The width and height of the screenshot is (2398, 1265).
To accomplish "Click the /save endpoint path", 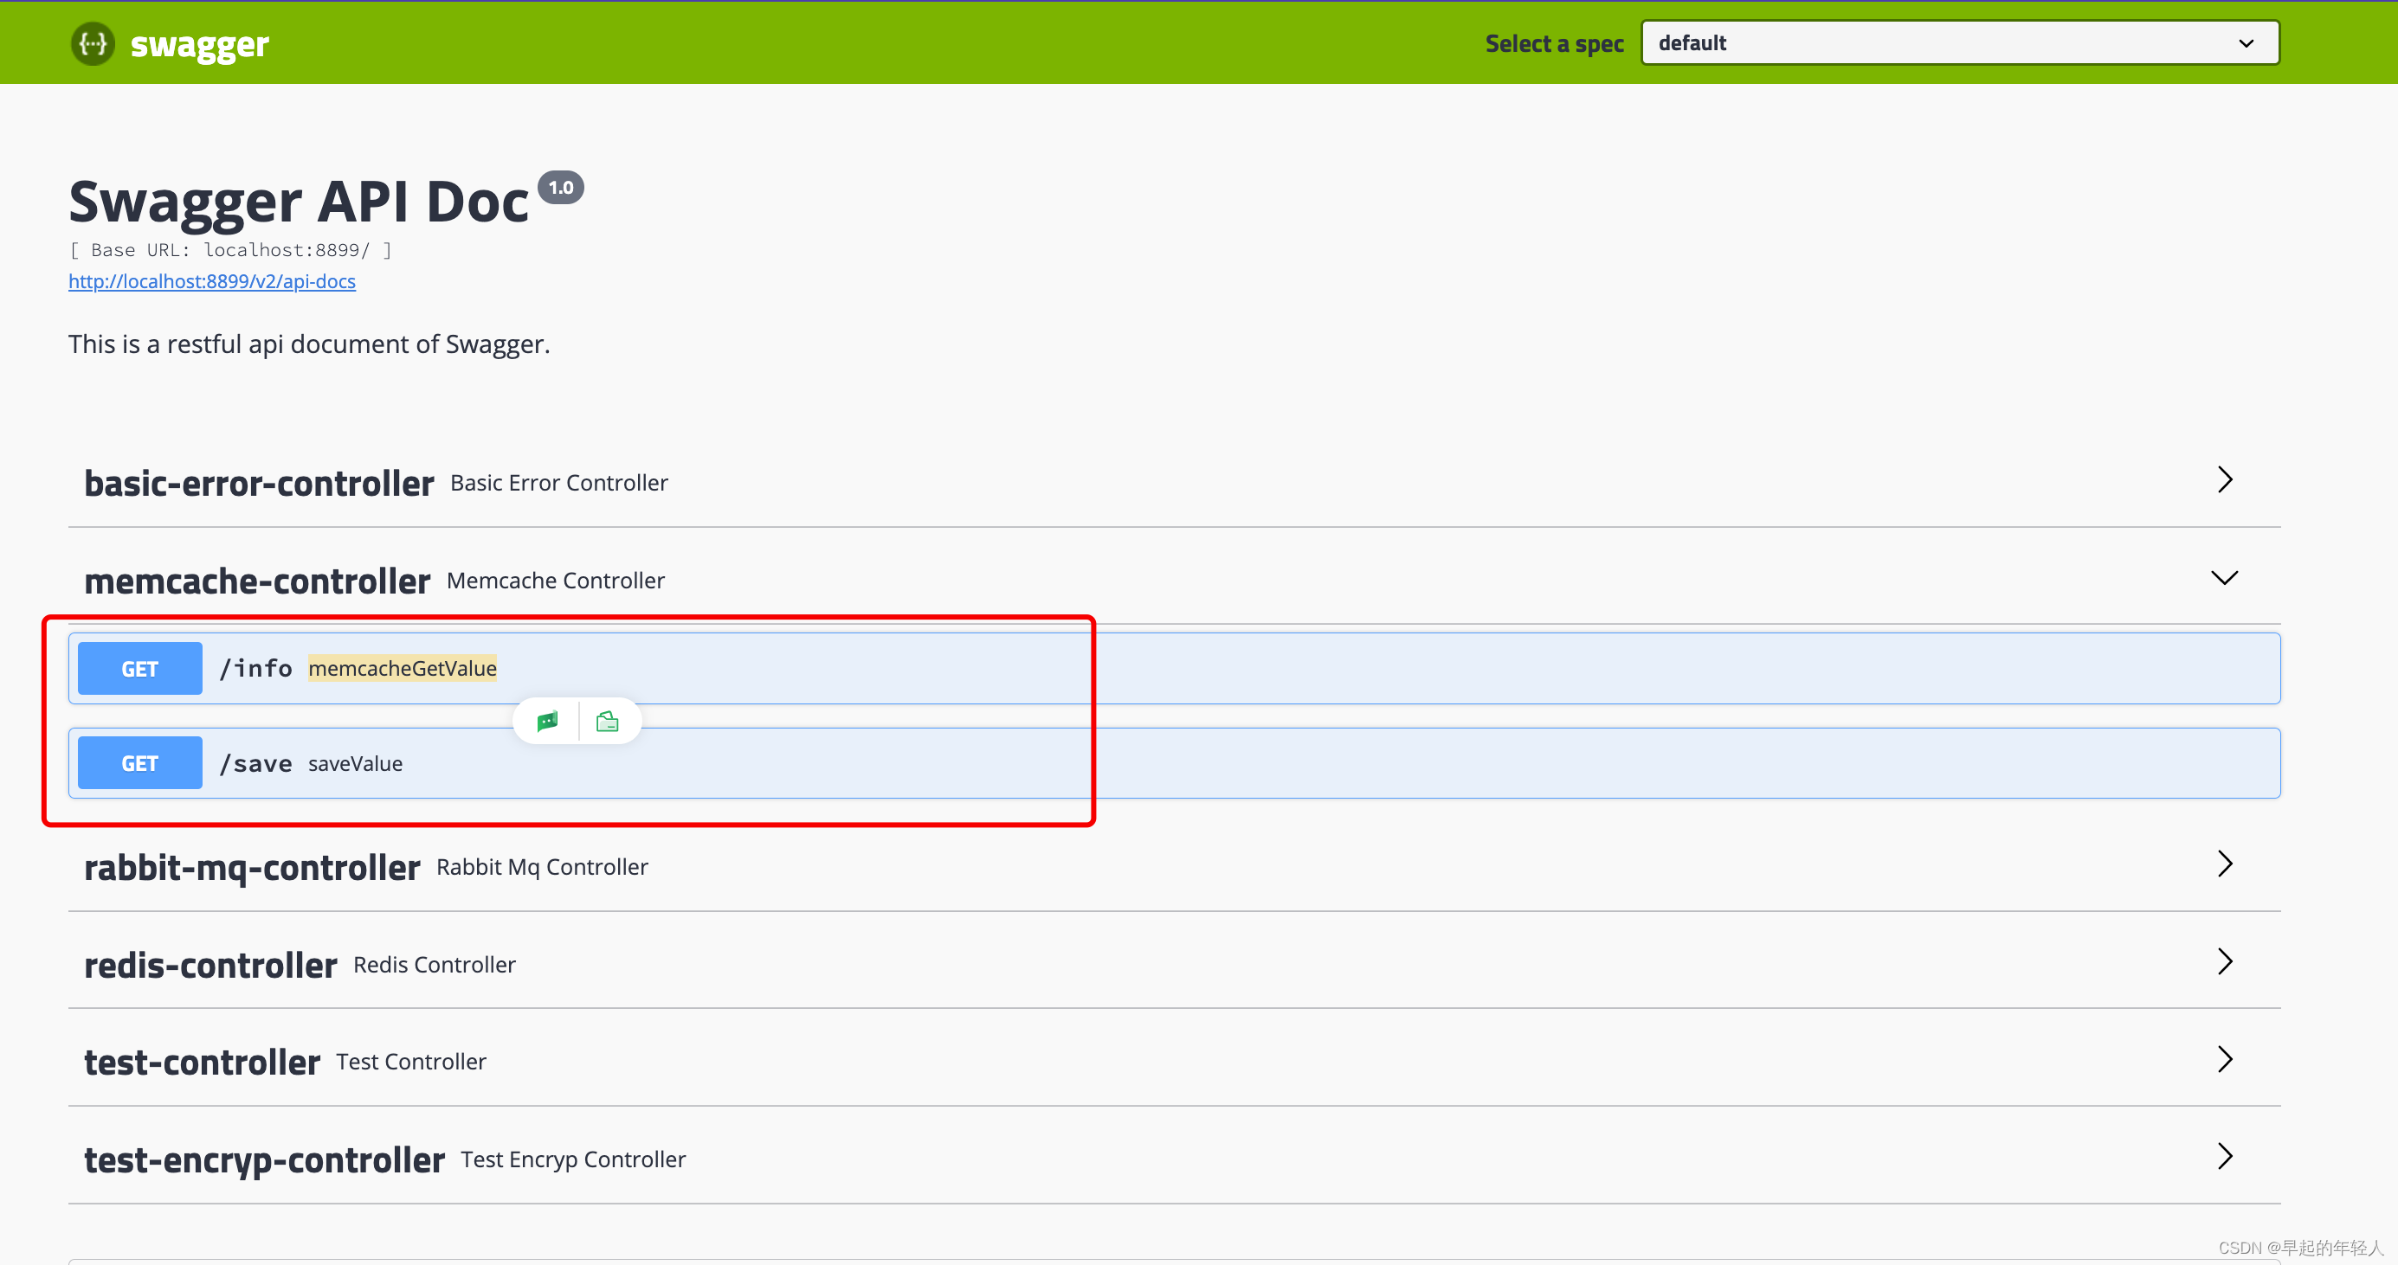I will 255,764.
